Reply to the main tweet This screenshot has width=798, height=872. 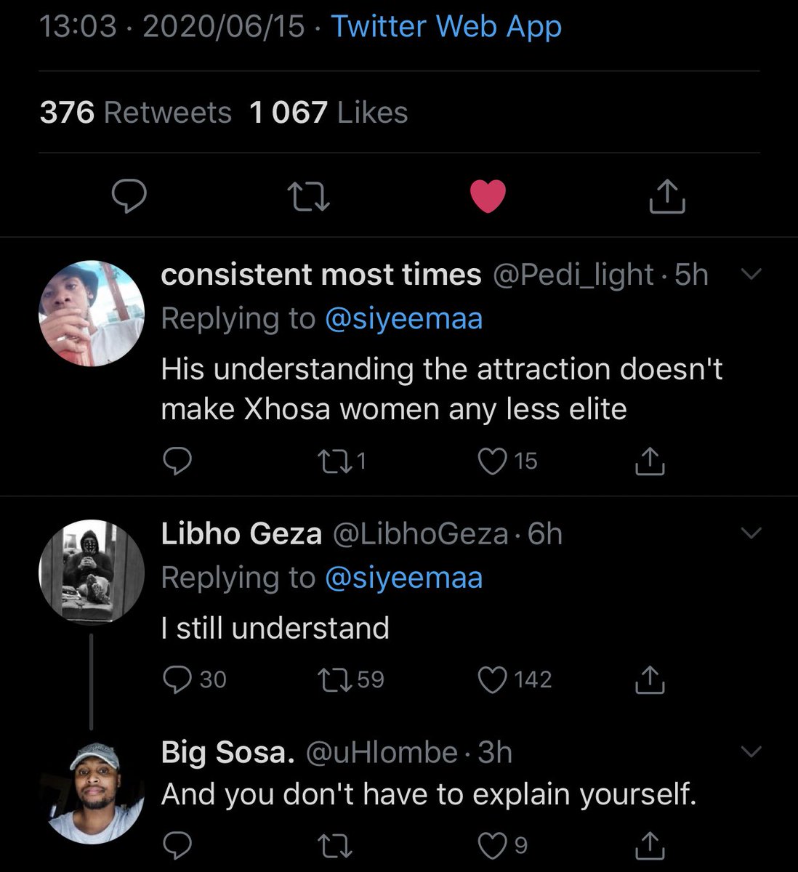point(129,196)
